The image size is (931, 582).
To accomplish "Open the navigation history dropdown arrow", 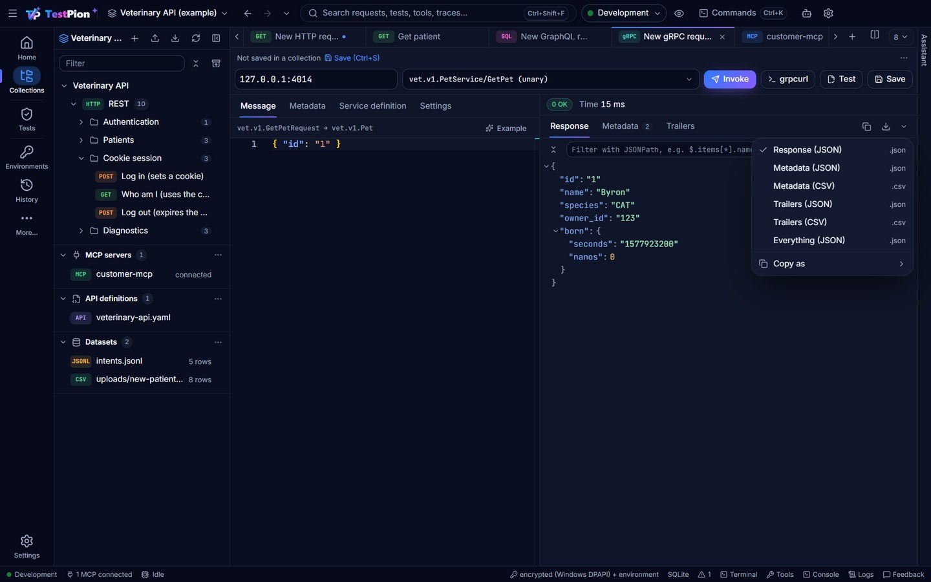I will tap(286, 13).
